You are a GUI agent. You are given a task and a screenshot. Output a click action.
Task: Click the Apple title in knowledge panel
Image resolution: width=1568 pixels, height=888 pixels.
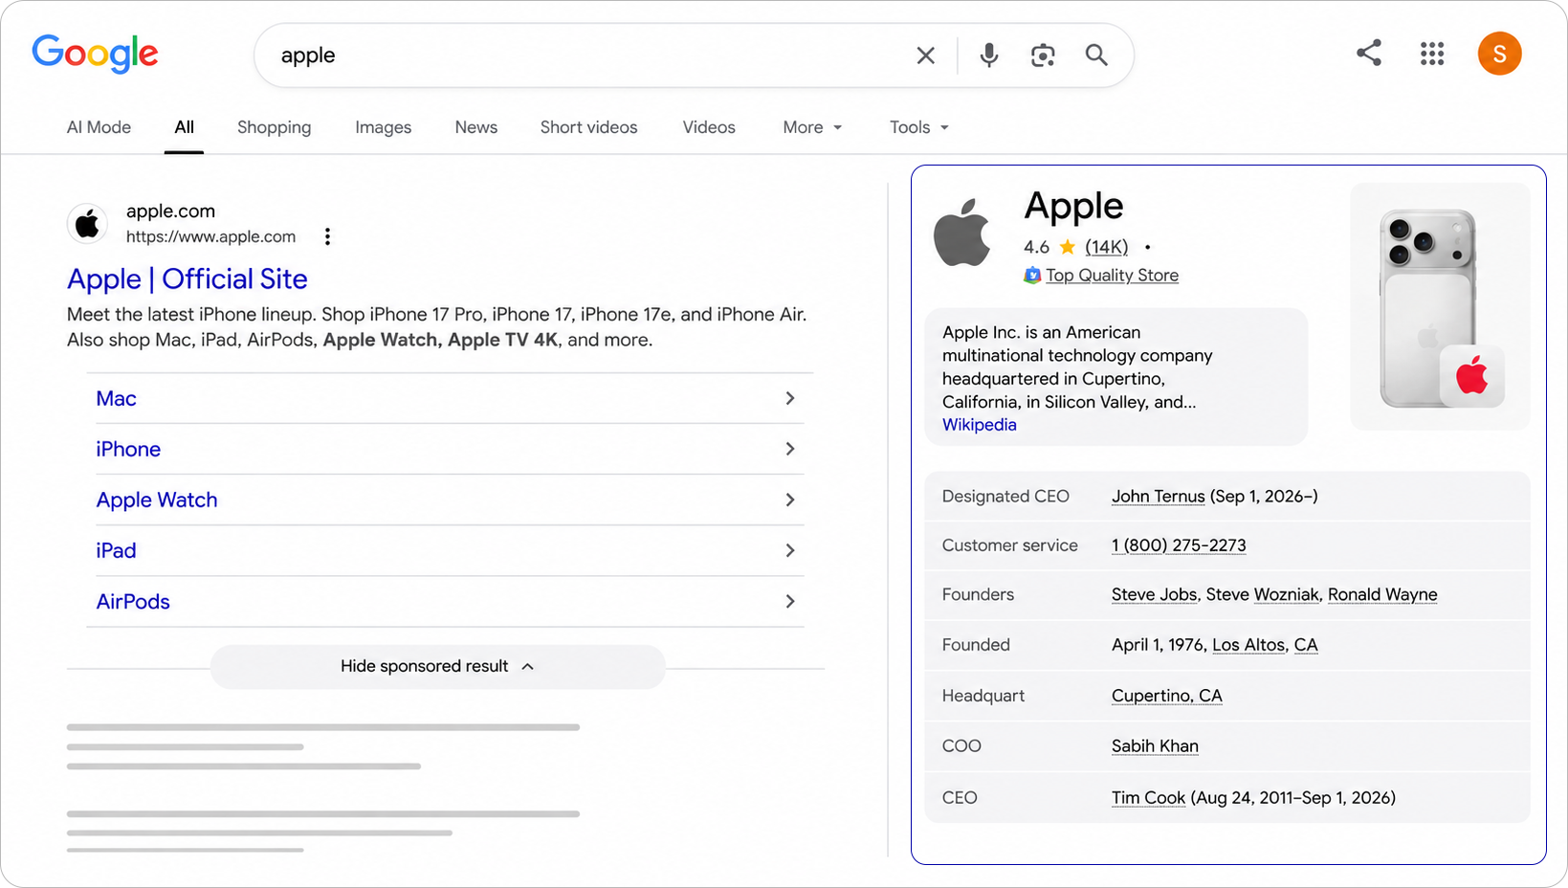tap(1073, 206)
